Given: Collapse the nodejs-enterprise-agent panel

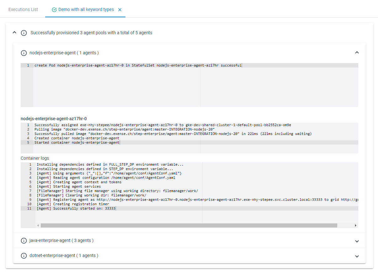Looking at the screenshot, I should (x=357, y=53).
